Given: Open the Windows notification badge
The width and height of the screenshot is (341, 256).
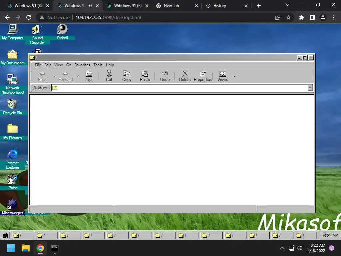Looking at the screenshot, I should [332, 248].
